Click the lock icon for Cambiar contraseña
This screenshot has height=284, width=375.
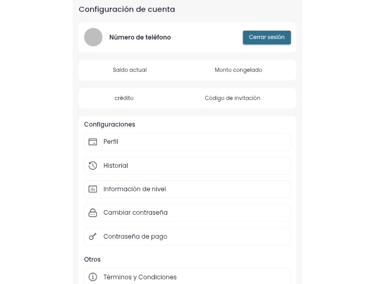point(93,213)
